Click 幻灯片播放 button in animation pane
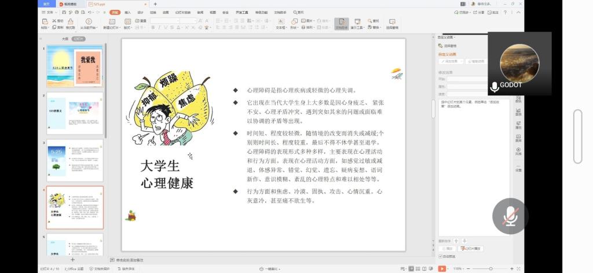 click(x=470, y=248)
